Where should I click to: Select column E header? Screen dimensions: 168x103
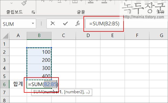[112, 36]
